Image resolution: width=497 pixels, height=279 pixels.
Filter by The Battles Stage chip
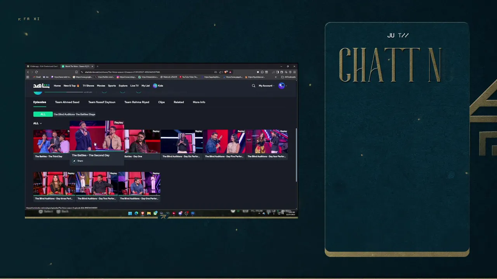85,114
